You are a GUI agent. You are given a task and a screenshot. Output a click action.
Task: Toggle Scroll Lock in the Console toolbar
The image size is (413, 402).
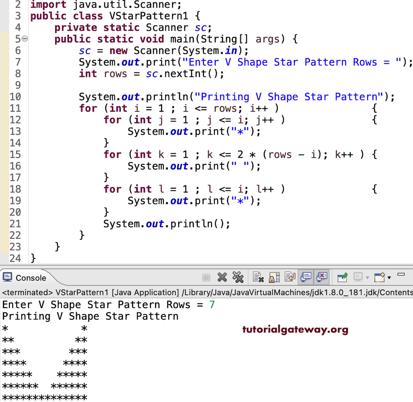pos(274,277)
